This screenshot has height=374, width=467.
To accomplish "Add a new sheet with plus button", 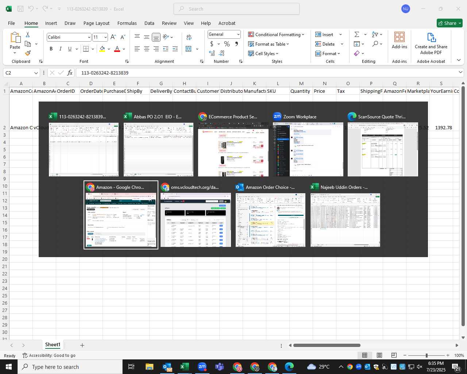I will coord(82,345).
